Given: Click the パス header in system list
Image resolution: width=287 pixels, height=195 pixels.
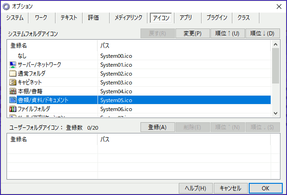Looking at the screenshot, I should (184, 46).
